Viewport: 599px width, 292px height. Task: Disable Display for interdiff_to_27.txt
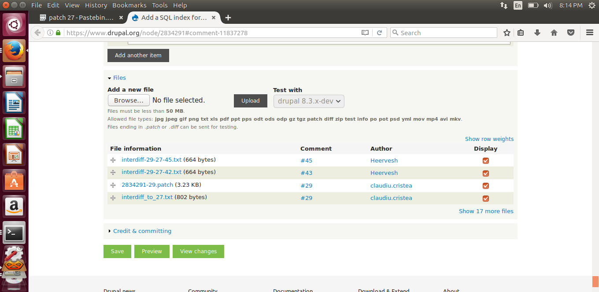coord(485,198)
